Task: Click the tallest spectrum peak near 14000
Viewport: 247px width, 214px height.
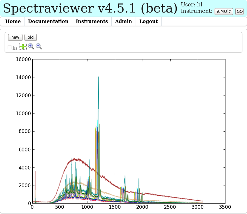Action: 99,77
